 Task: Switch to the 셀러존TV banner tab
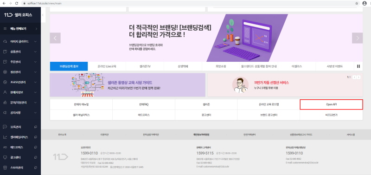pyautogui.click(x=145, y=66)
